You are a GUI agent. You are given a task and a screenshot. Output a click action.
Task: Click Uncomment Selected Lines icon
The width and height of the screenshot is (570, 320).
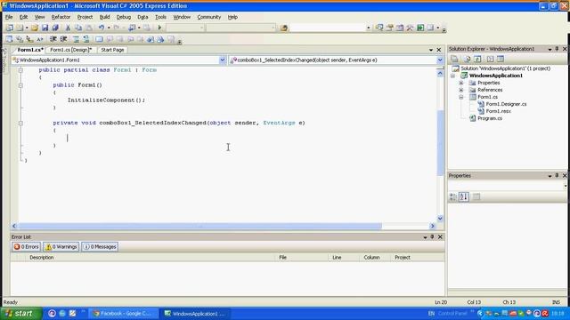pos(86,39)
